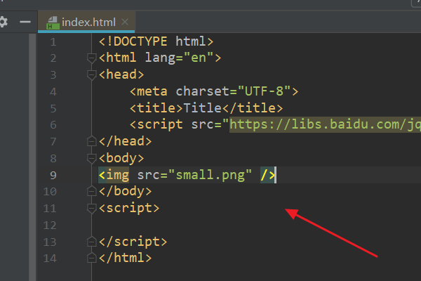
Task: Collapse the html tag fold on line 2
Action: (x=91, y=58)
